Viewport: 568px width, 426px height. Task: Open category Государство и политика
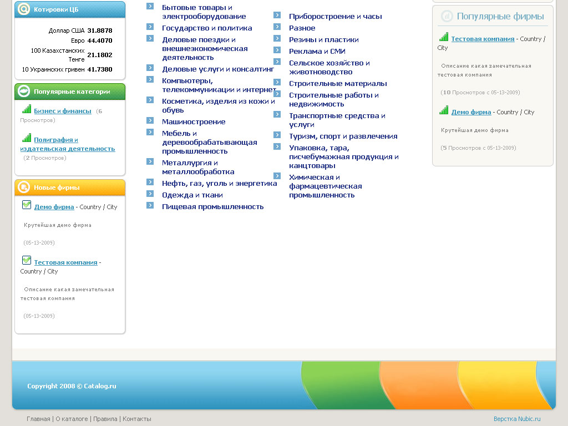pyautogui.click(x=207, y=28)
